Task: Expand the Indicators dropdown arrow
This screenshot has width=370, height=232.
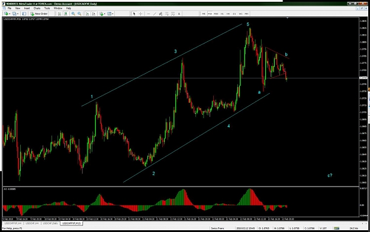Action: point(105,14)
